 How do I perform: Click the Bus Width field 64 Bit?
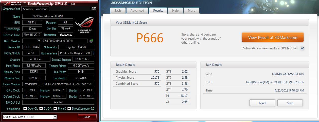[x=81, y=72]
